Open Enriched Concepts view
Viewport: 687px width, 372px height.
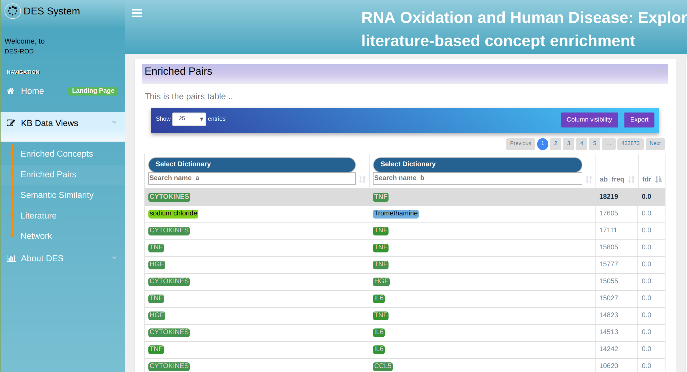click(57, 154)
